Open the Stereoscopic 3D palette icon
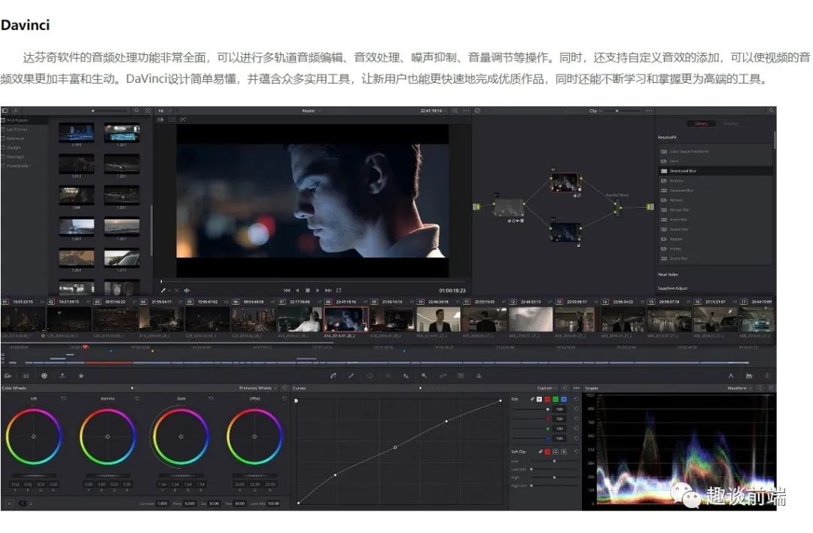Screen dimensions: 813x533 pos(461,376)
